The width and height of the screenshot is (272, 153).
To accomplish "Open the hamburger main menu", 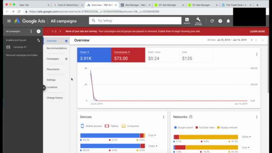I will coord(9,21).
